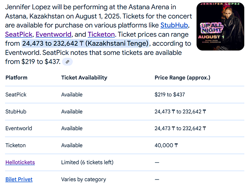
Task: Visit the Ticketon link
Action: 101,34
